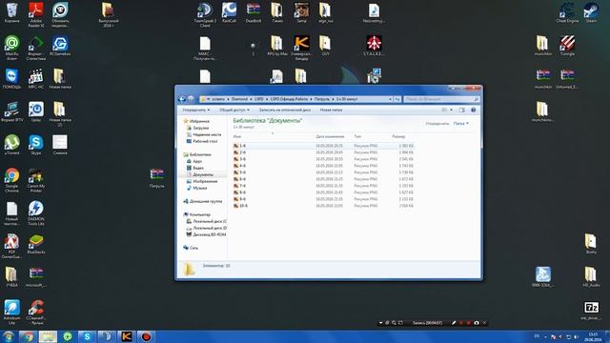
Task: Click the Chrome taskbar icon
Action: click(28, 336)
